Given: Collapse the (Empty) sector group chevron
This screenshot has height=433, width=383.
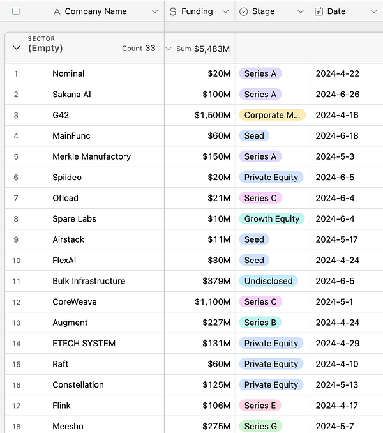Looking at the screenshot, I should coord(17,48).
